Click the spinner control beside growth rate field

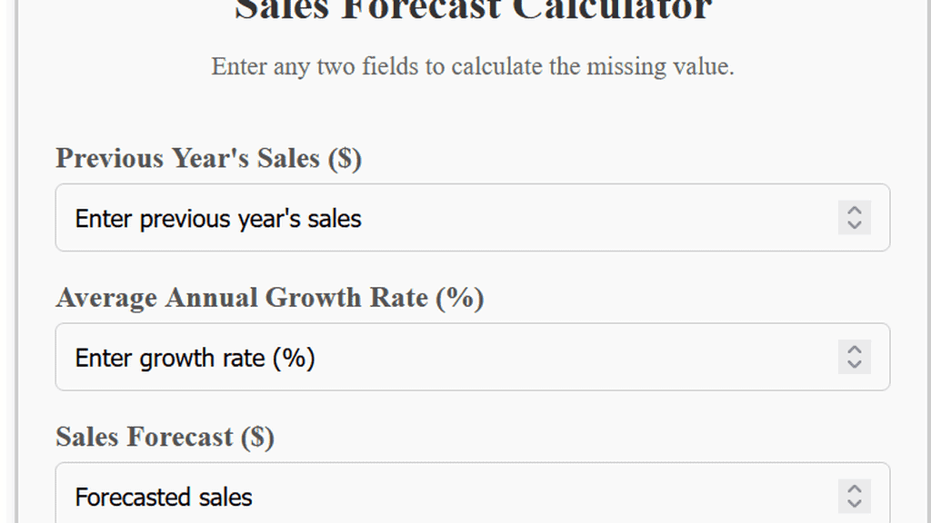click(854, 357)
